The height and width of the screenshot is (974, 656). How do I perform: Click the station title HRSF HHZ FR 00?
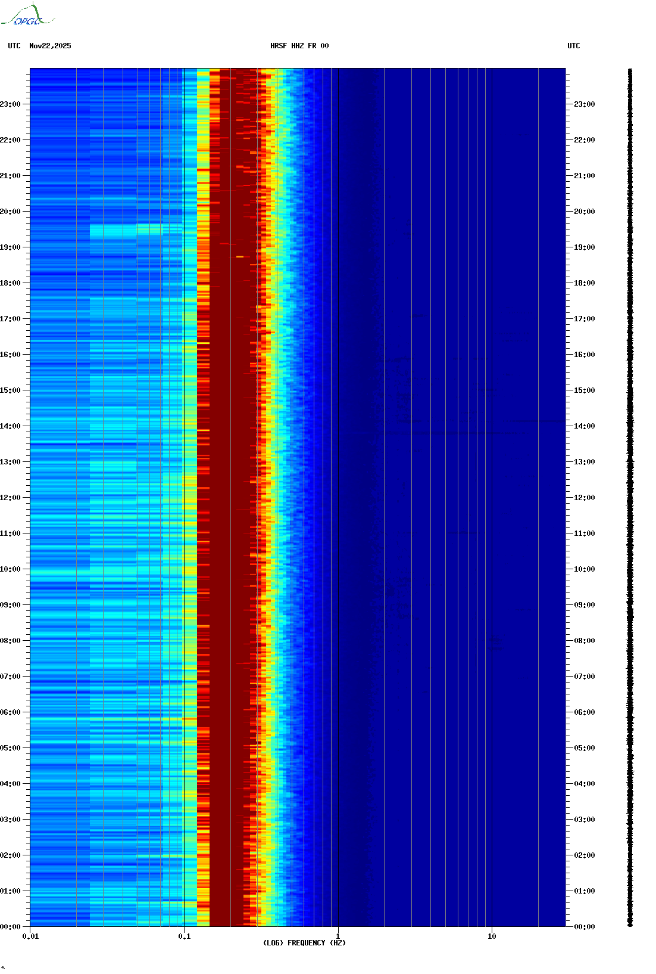click(x=299, y=46)
